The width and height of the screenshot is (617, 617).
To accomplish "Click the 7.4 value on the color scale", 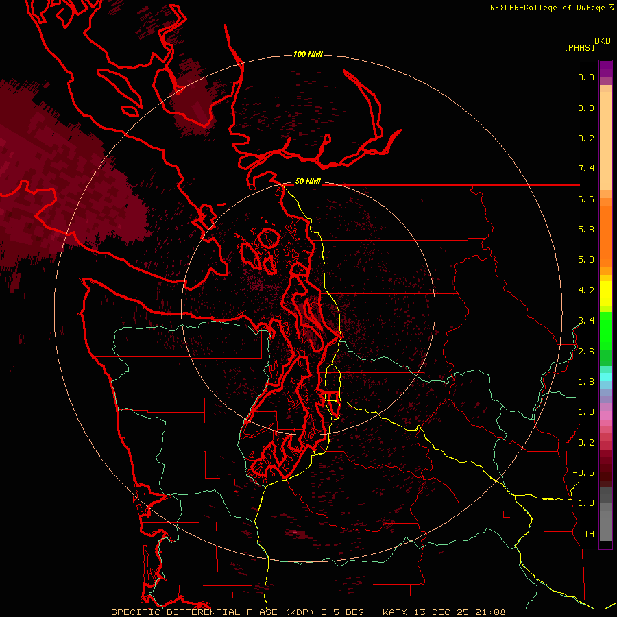I will 586,169.
